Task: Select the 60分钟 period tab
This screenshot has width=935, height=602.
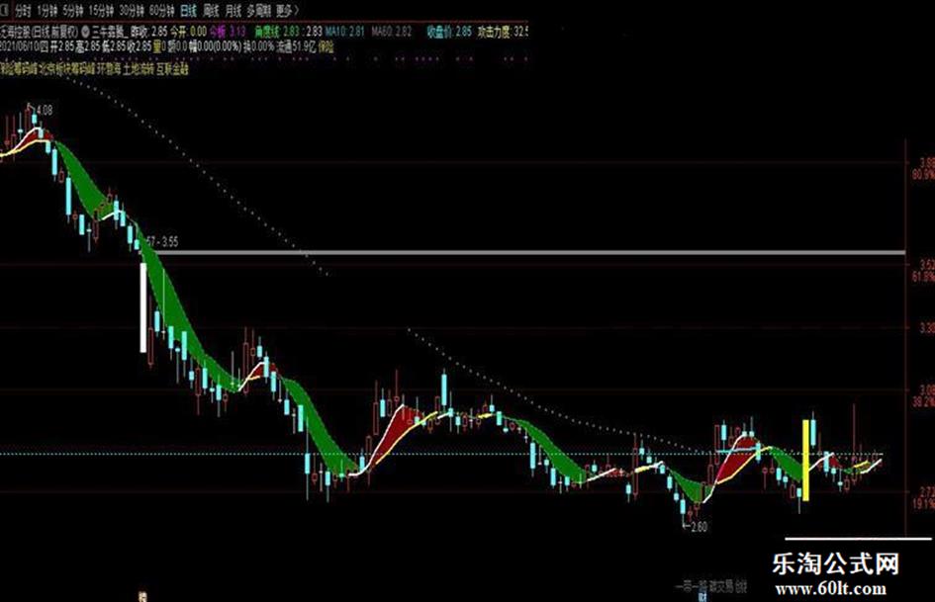Action: coord(161,10)
